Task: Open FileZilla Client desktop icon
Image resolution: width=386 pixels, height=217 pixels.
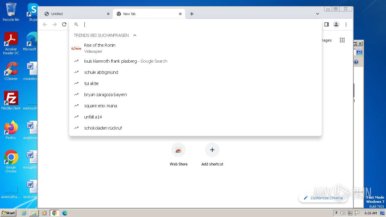Action: 11,100
